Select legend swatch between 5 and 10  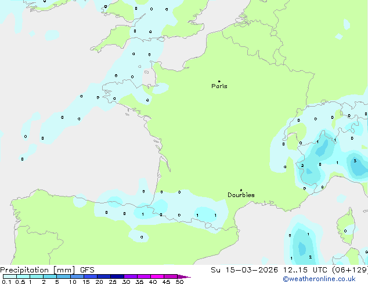click(x=63, y=276)
